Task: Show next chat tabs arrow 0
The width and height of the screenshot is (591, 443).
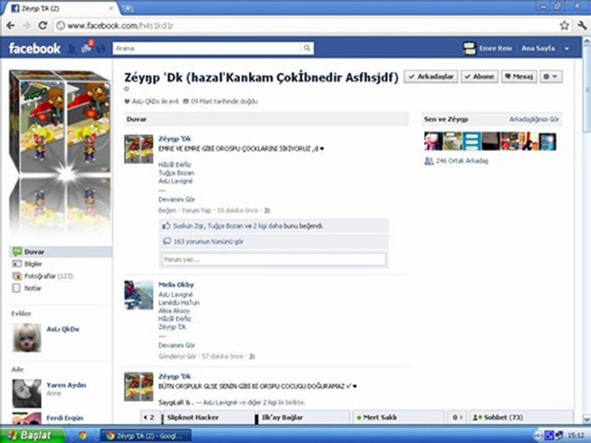Action: [457, 417]
